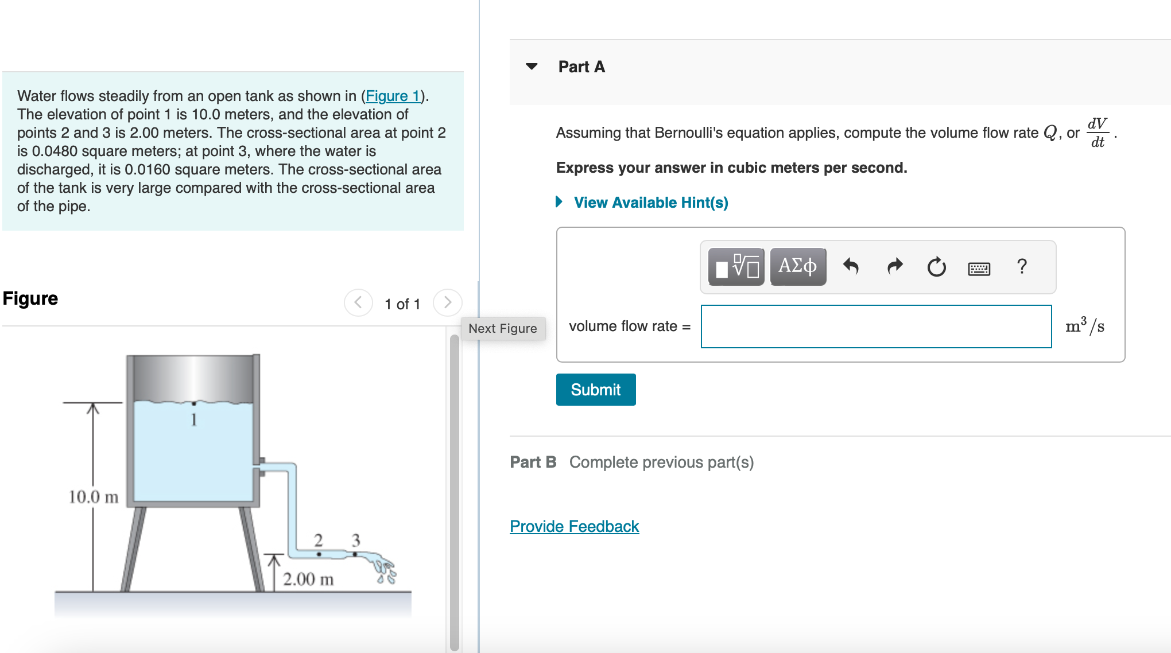
Task: Click the volume flow rate input field
Action: pos(876,326)
